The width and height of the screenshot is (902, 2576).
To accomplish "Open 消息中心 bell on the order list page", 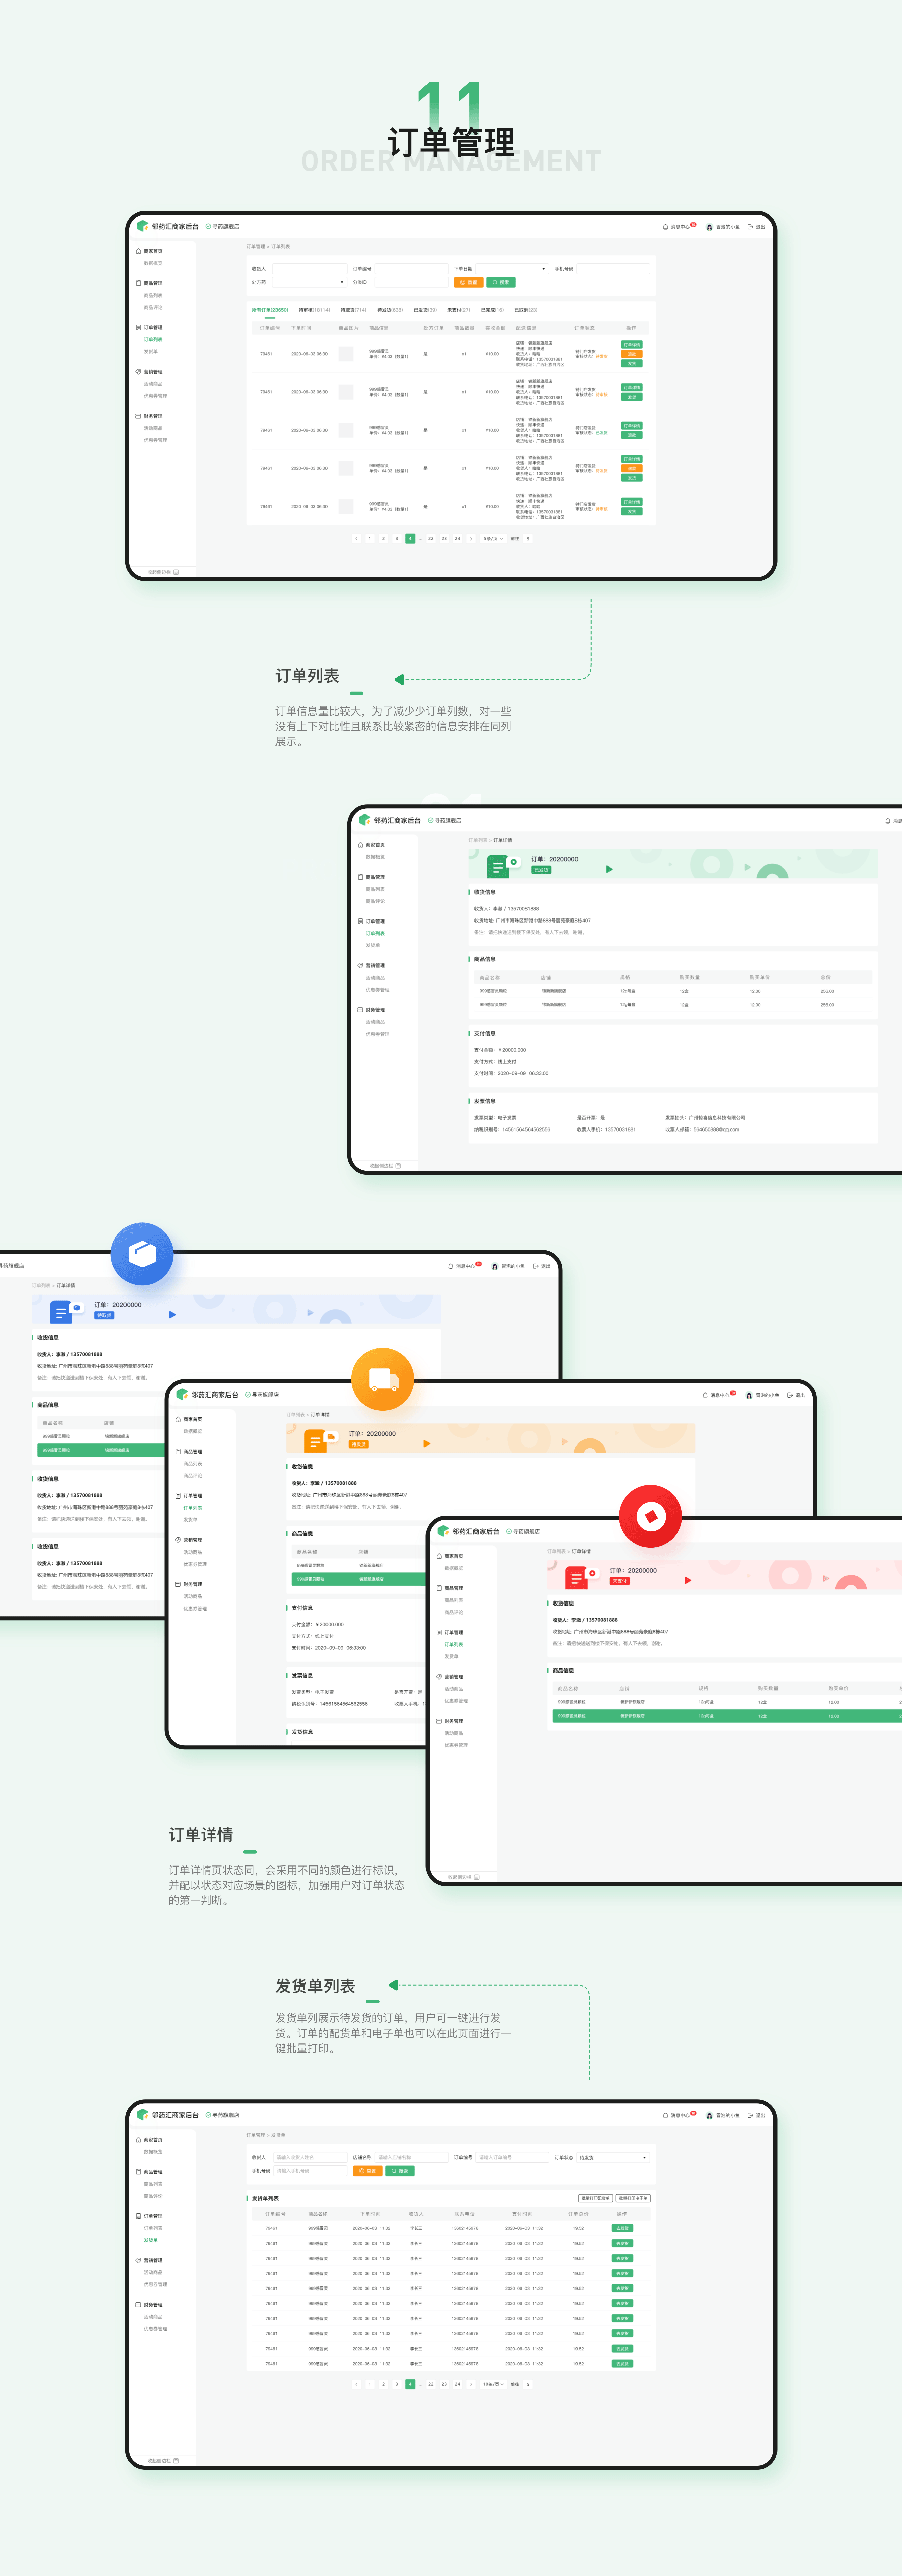I will click(666, 227).
